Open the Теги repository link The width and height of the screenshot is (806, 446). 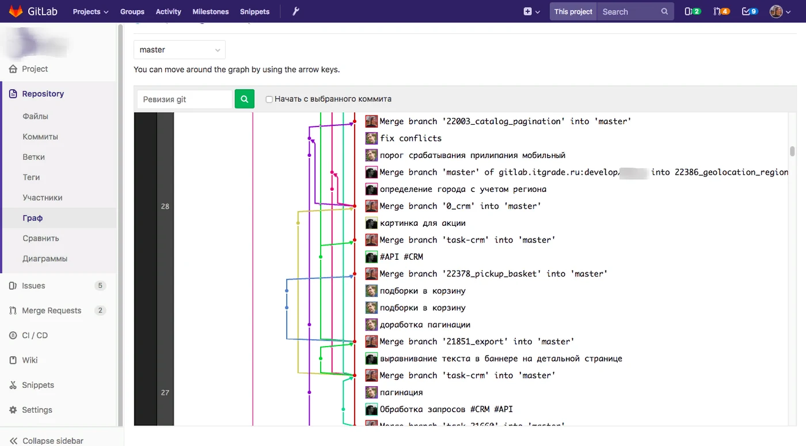[31, 177]
